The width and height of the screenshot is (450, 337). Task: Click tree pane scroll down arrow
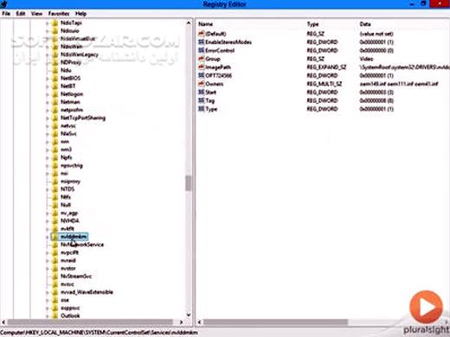pyautogui.click(x=189, y=315)
